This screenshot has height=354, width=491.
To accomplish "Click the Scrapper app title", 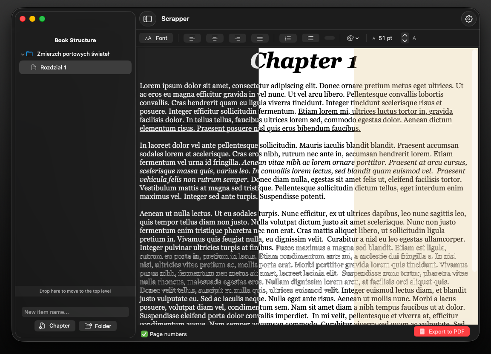I will tap(175, 19).
